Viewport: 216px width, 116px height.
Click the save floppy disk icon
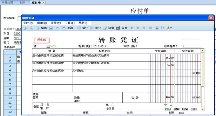click(x=51, y=28)
